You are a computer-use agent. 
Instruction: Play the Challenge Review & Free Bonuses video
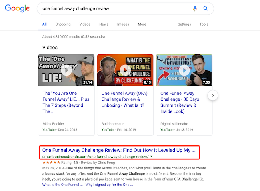(x=184, y=70)
